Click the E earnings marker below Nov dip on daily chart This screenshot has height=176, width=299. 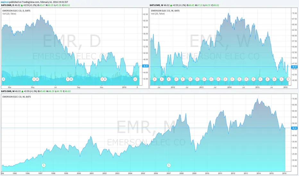click(x=102, y=79)
